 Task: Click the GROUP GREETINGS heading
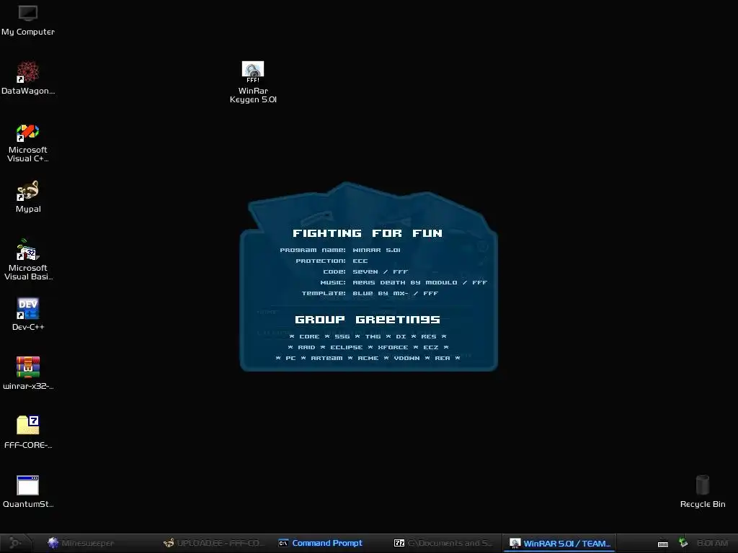click(367, 320)
